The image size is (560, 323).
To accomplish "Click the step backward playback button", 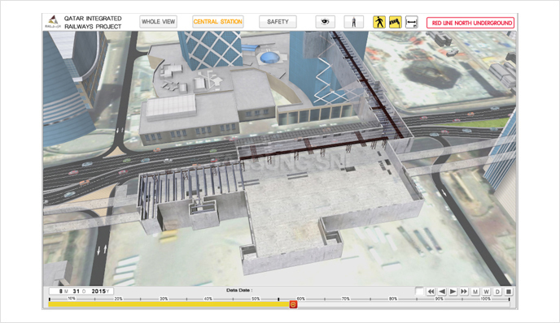I will pos(442,291).
